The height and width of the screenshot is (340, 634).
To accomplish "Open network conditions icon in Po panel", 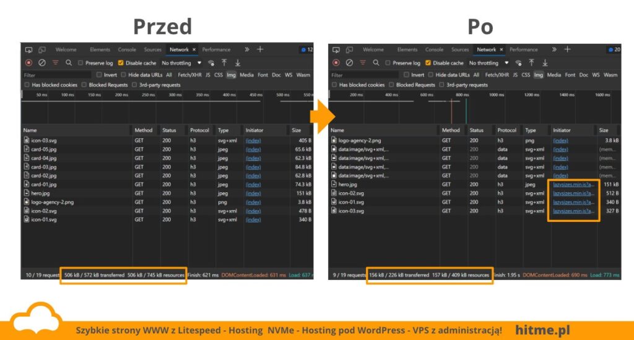I will pos(518,63).
